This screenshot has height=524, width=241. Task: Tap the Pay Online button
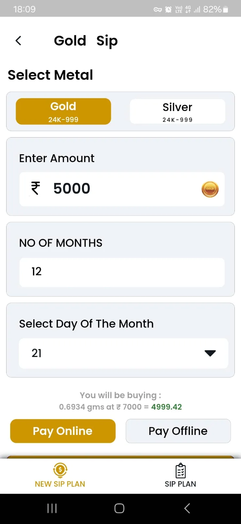coord(63,431)
